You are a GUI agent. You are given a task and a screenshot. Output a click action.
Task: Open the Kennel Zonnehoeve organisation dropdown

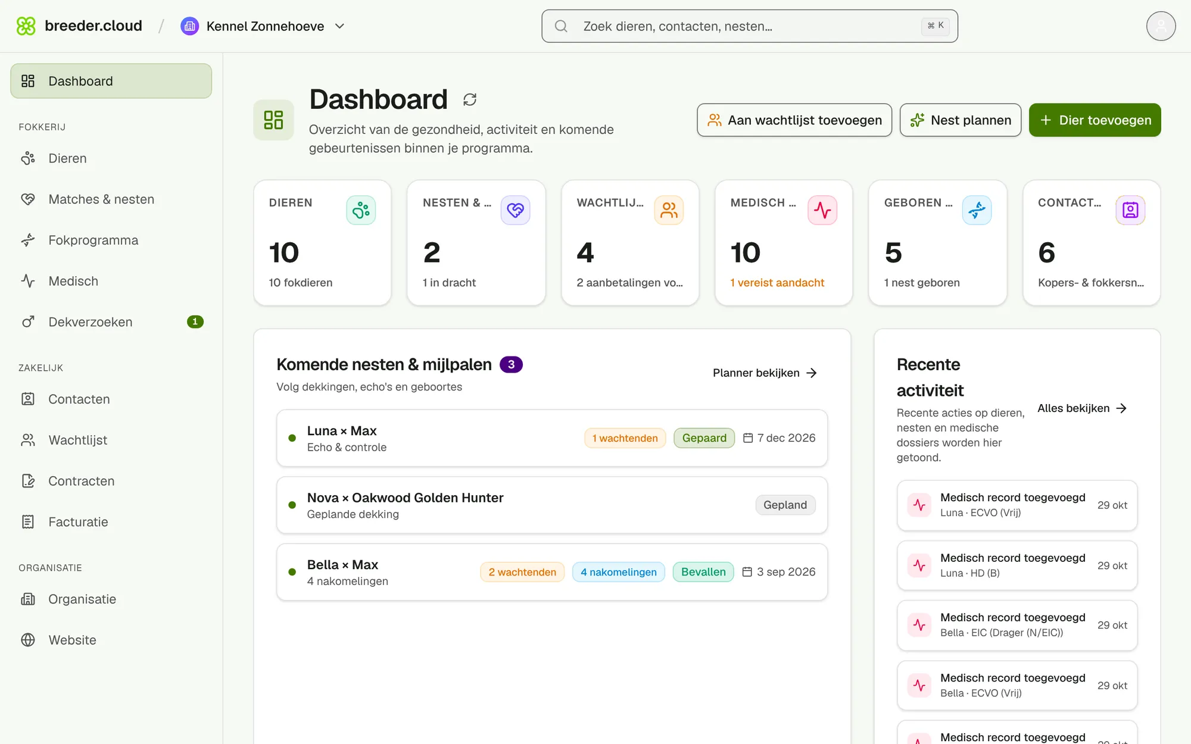(263, 26)
